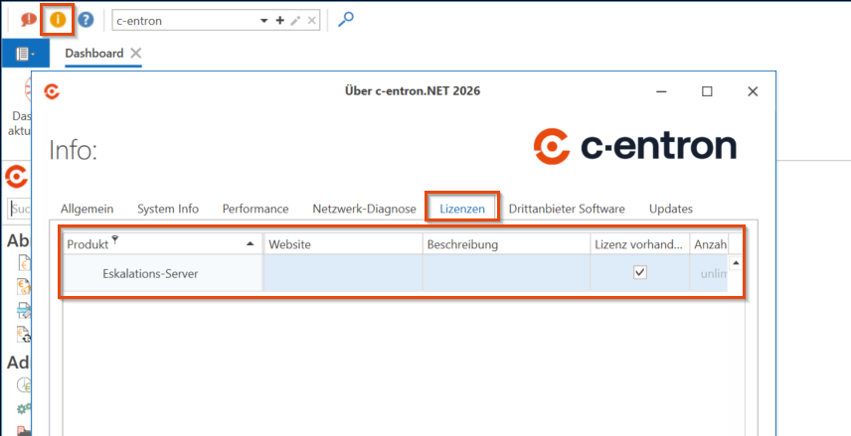This screenshot has width=851, height=436.
Task: Switch to the Allgemein tab
Action: pos(86,209)
